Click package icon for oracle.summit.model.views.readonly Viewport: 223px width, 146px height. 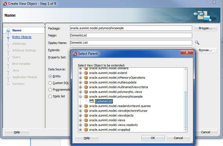click(x=86, y=125)
